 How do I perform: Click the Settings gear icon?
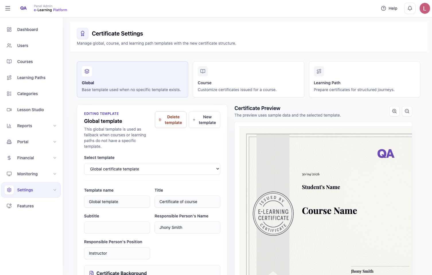[x=9, y=190]
